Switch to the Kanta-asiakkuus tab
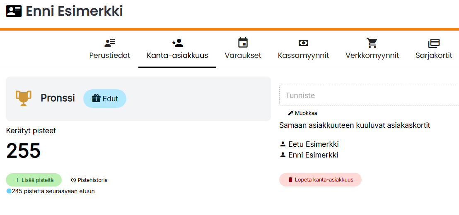Image resolution: width=459 pixels, height=215 pixels. click(177, 50)
